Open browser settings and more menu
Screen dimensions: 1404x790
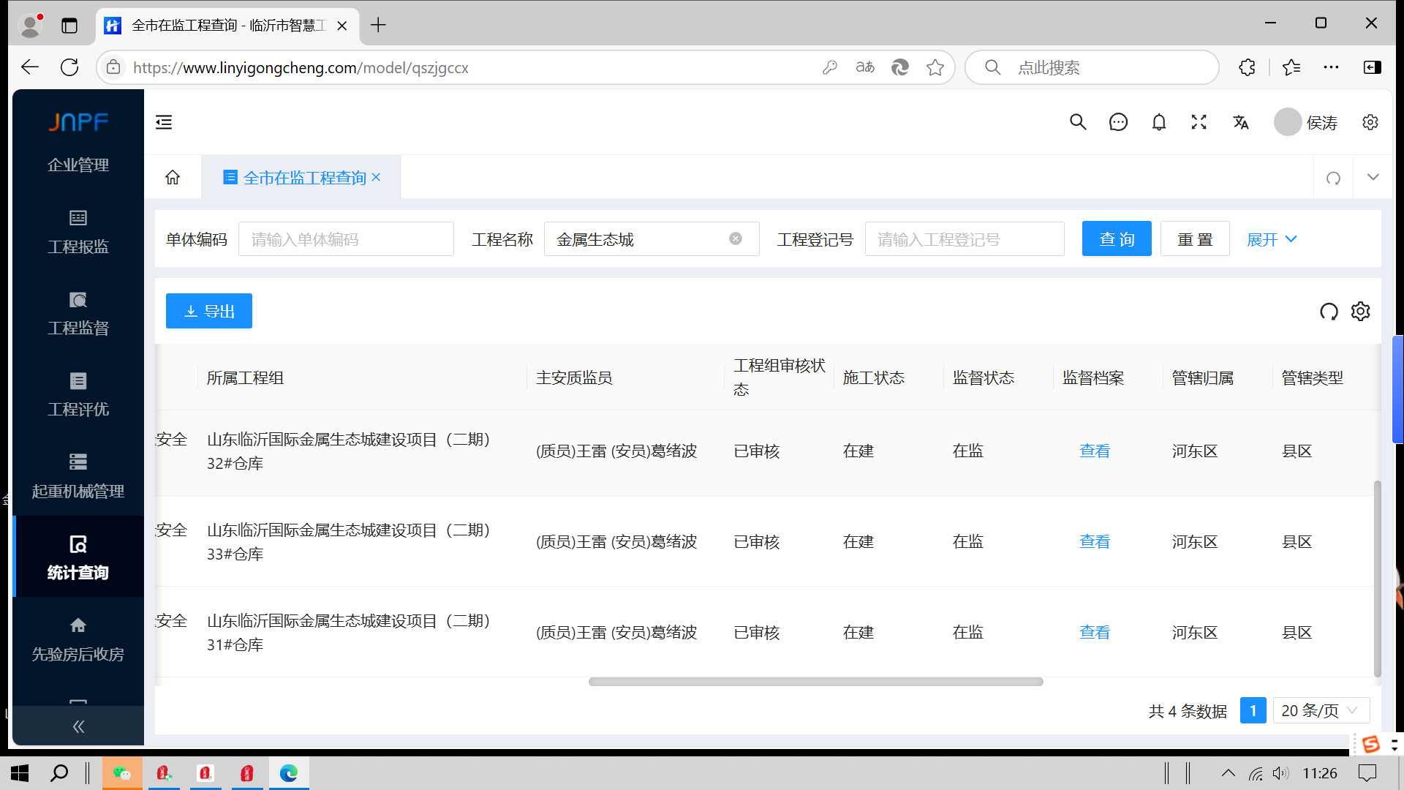coord(1331,67)
